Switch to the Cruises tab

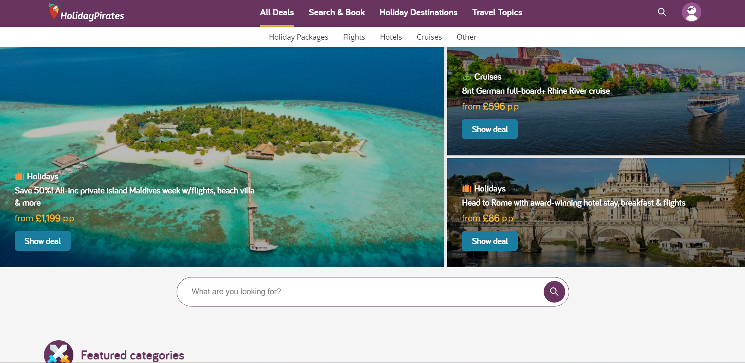coord(429,37)
